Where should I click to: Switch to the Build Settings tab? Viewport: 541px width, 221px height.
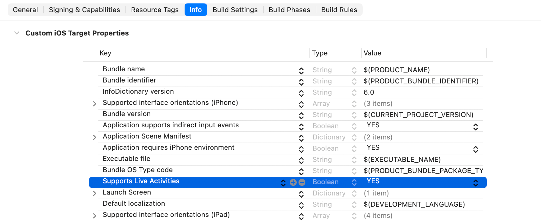(235, 10)
